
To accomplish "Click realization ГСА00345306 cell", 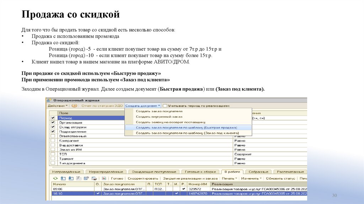I will coord(259,189).
